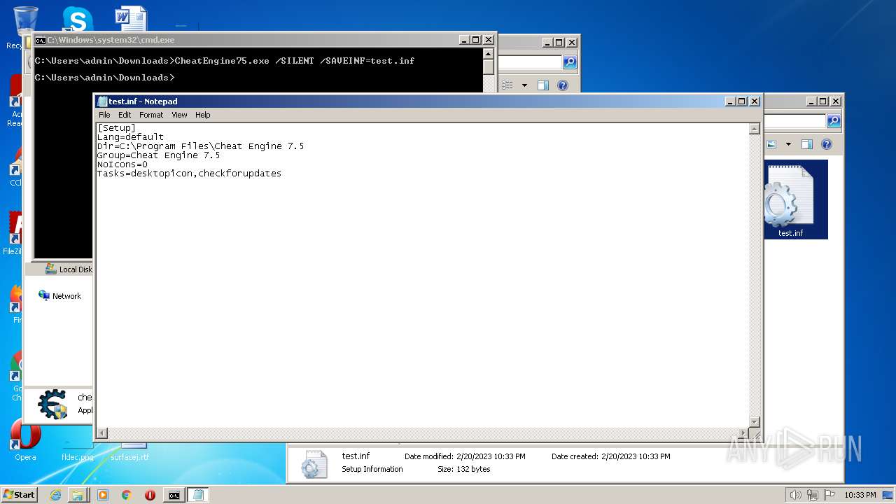896x504 pixels.
Task: Click the CheatEngine75.exe command line in cmd
Action: click(x=225, y=61)
